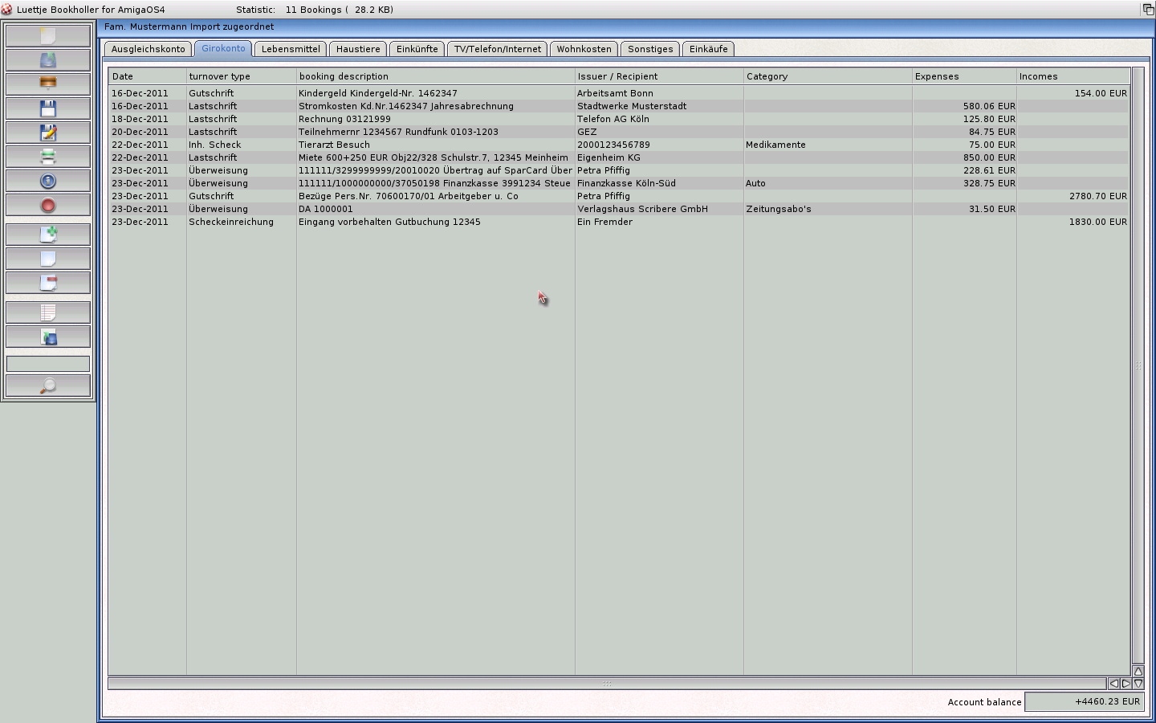Sort by the Expenses column header

pyautogui.click(x=963, y=76)
